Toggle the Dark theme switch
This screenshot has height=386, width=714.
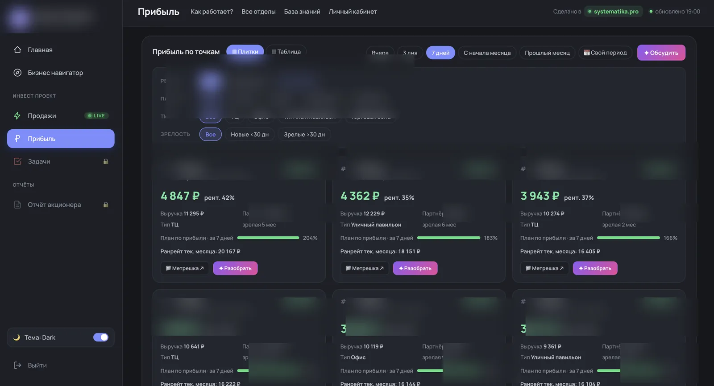101,337
